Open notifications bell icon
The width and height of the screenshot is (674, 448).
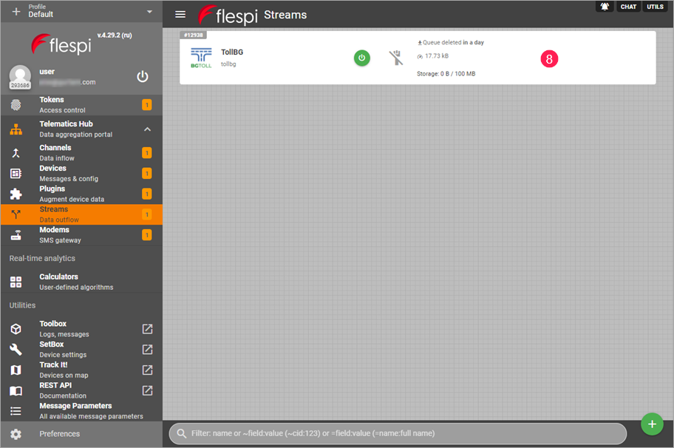pos(605,7)
